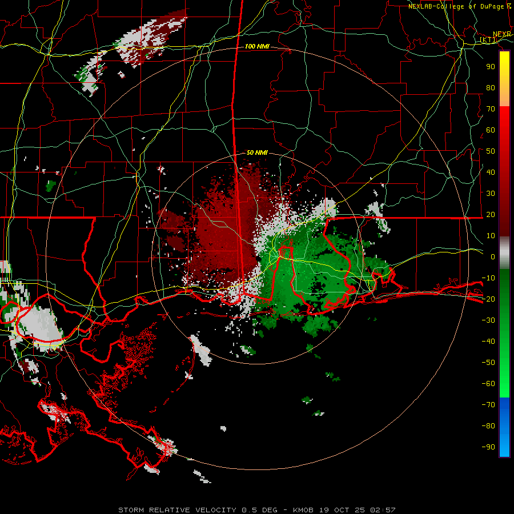Click the 02:57 timestamp

[x=383, y=510]
